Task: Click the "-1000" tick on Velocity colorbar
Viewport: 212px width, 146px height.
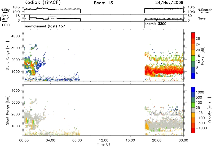Action: 201,128
